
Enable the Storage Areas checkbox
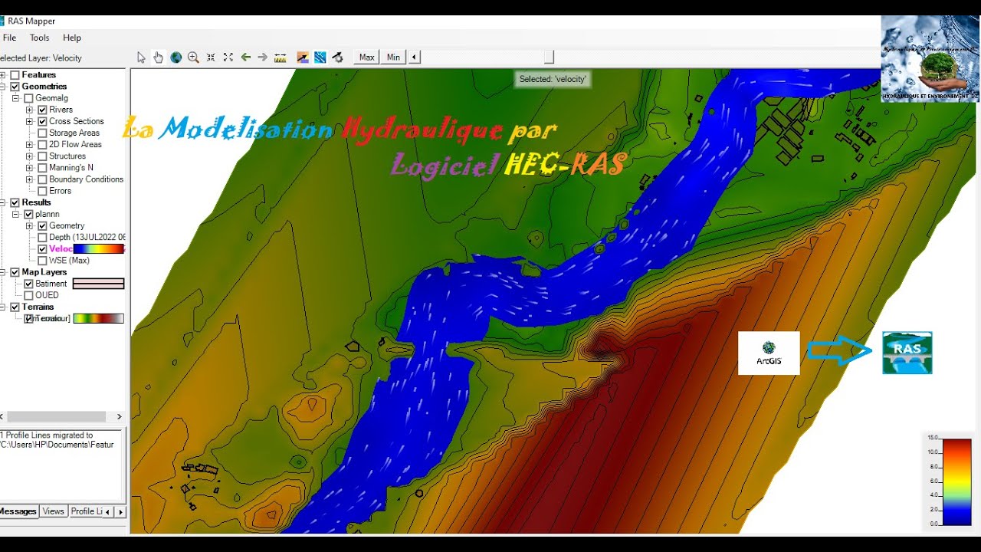click(x=42, y=133)
